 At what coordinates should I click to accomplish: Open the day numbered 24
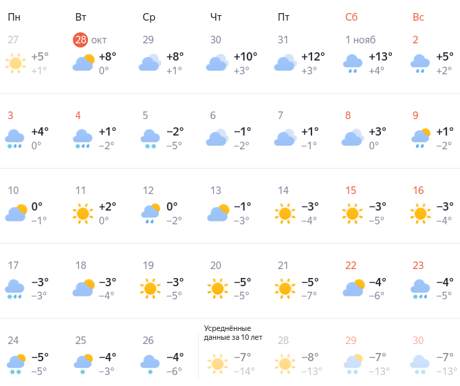(13, 341)
